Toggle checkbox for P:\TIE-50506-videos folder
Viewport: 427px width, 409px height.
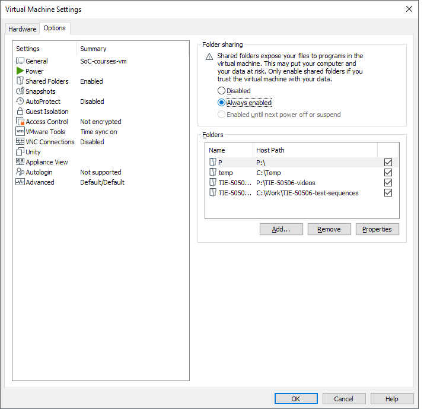(x=388, y=183)
